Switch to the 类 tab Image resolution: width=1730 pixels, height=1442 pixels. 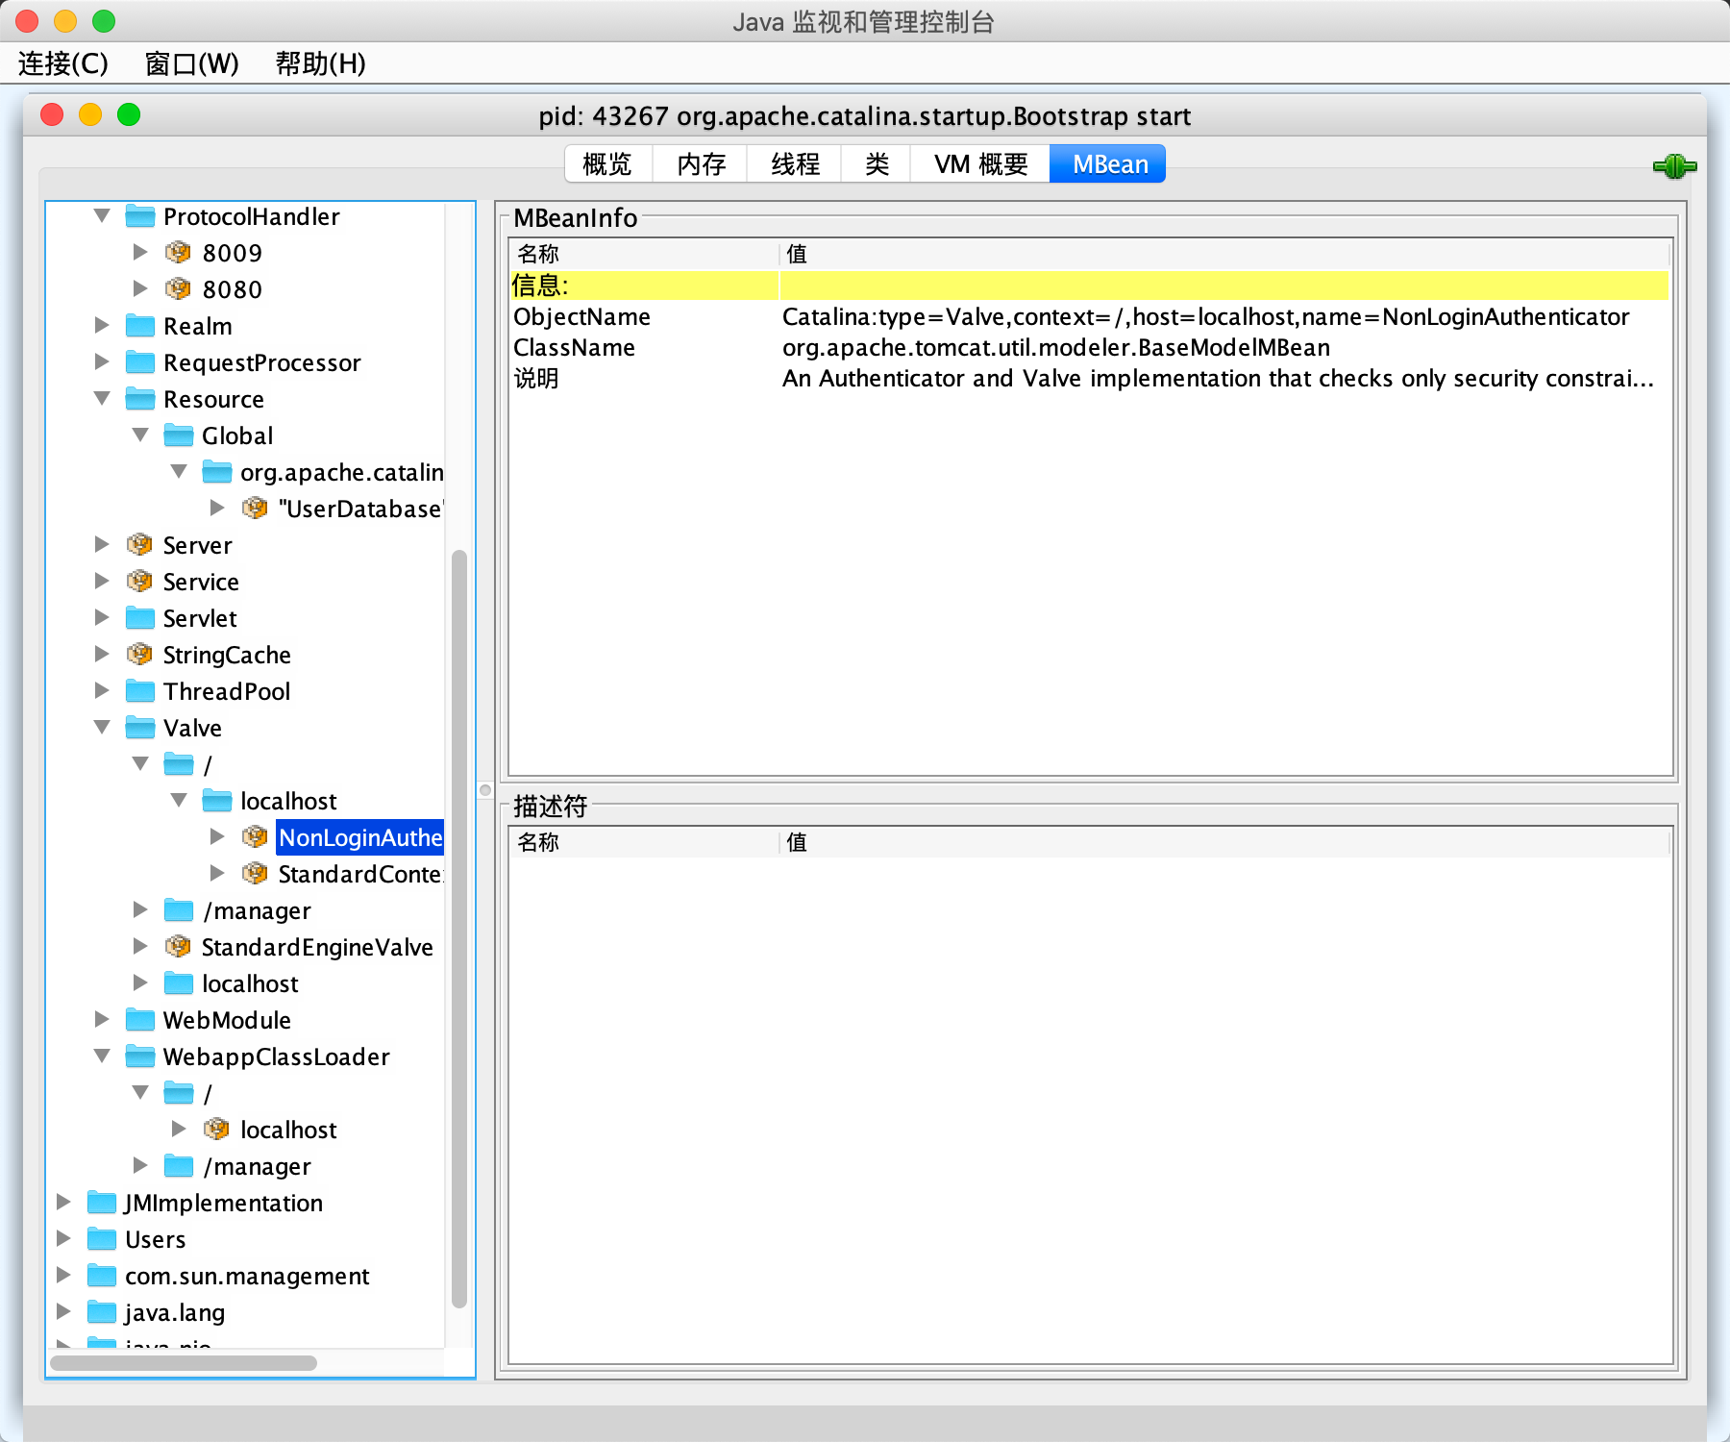pos(876,164)
